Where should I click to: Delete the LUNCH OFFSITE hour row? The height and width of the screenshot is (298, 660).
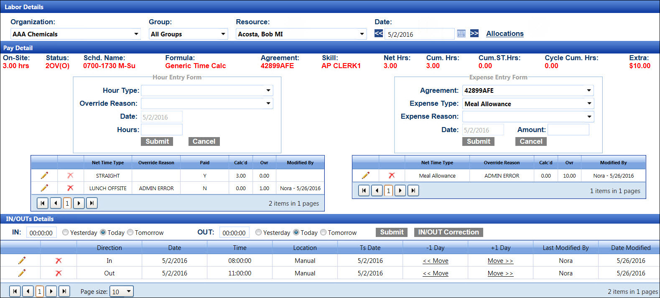(70, 188)
